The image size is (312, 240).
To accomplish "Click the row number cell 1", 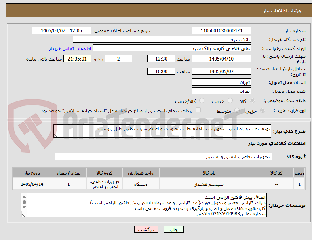I will [299, 184].
